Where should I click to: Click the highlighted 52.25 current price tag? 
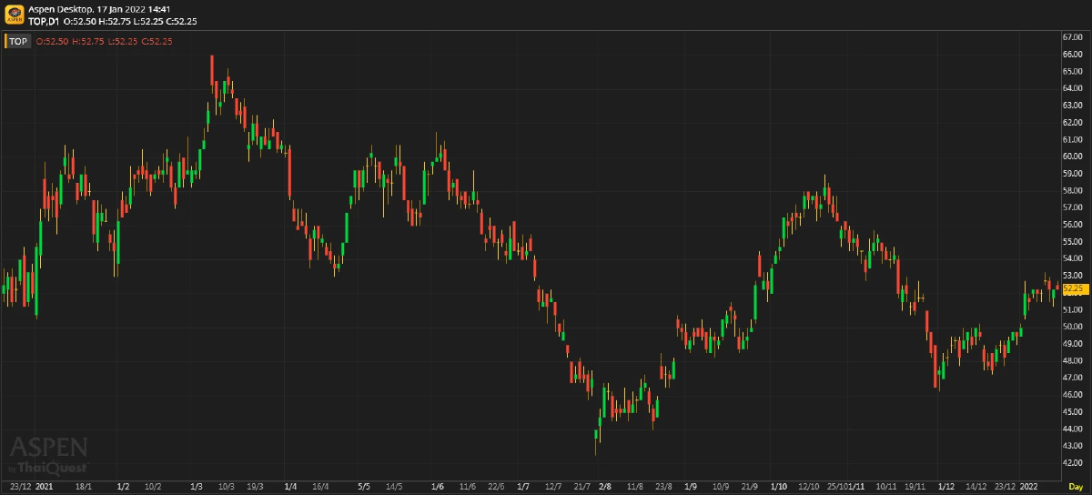pyautogui.click(x=1075, y=288)
